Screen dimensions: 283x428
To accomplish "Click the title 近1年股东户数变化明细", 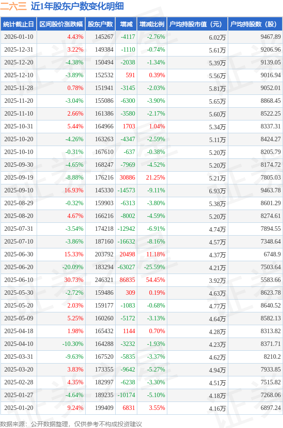I will click(x=77, y=6).
